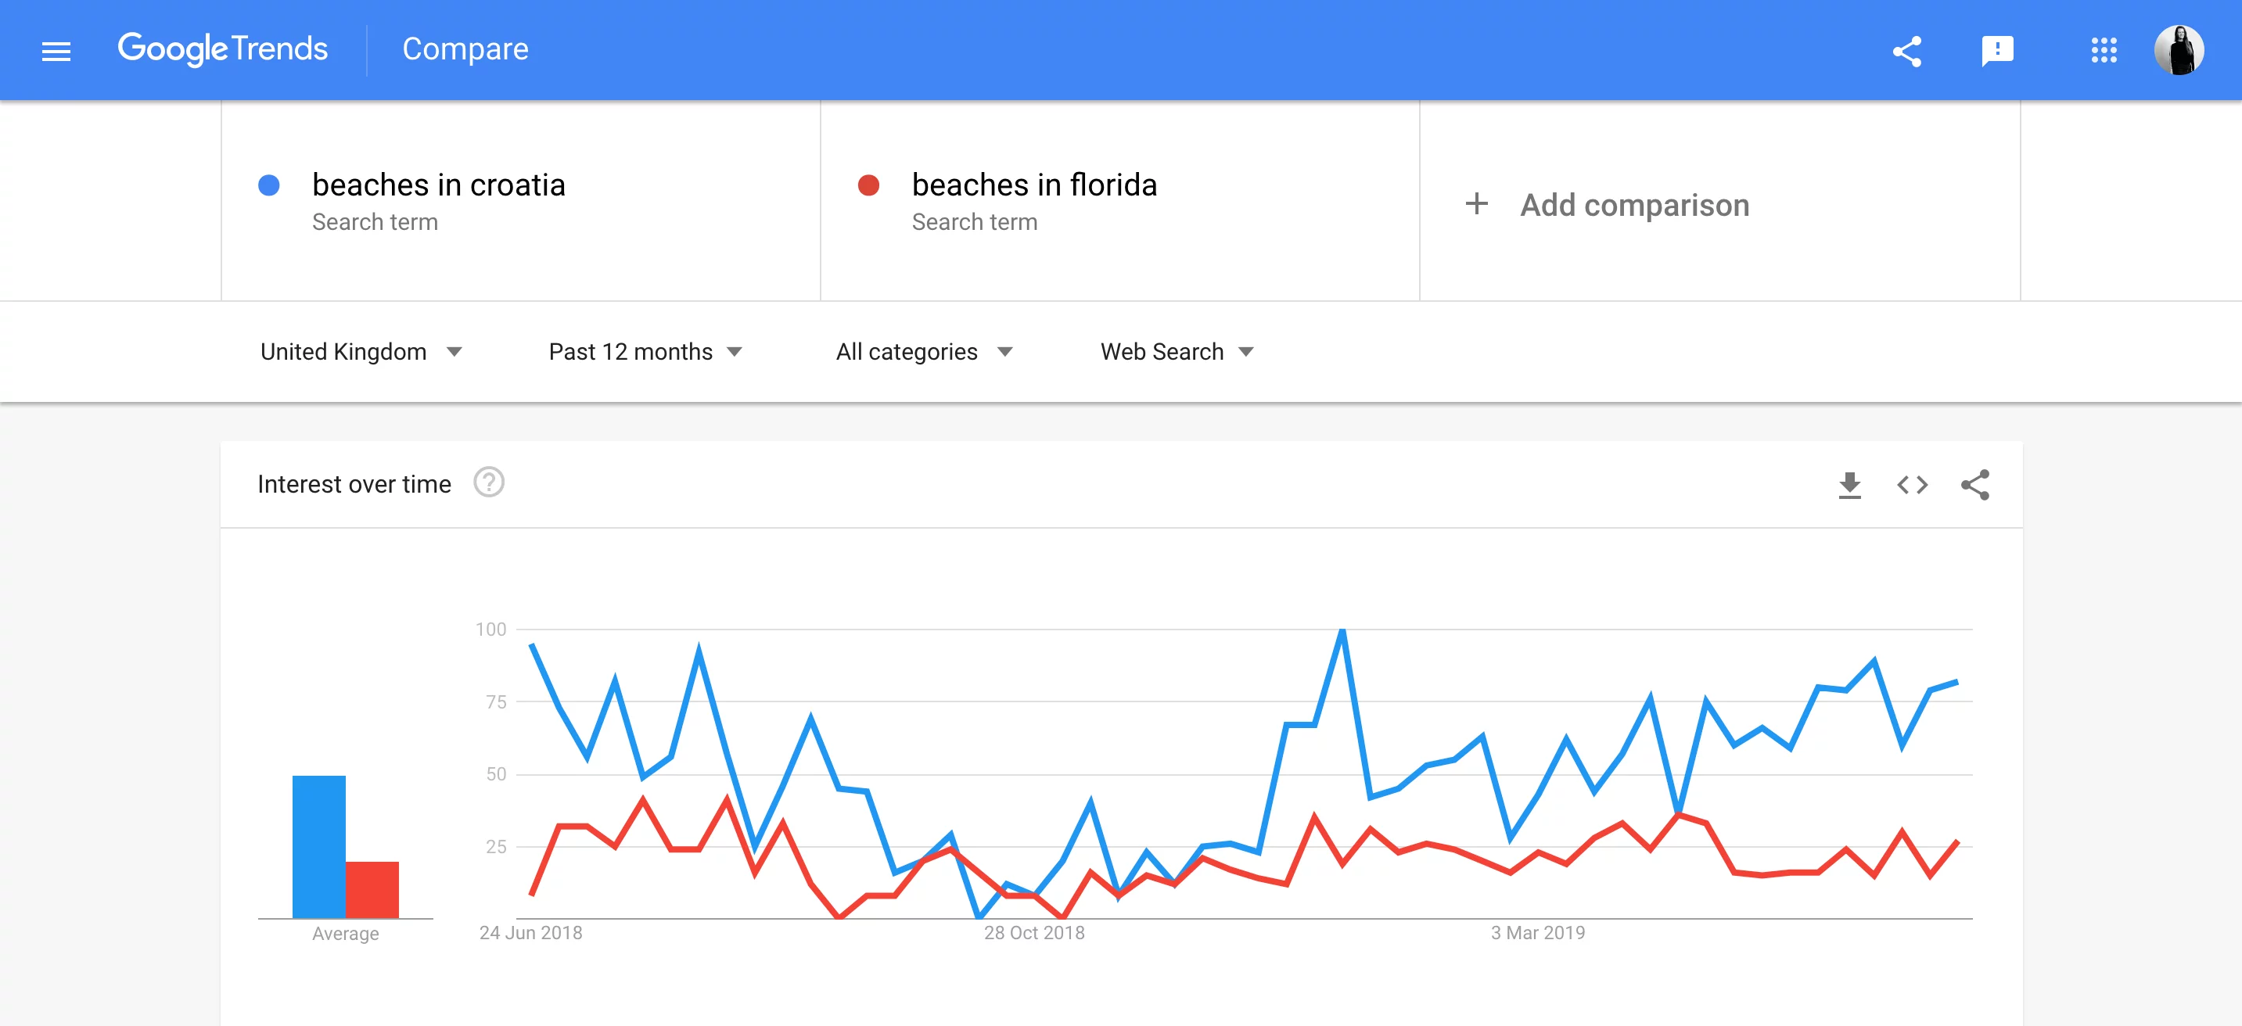The height and width of the screenshot is (1026, 2242).
Task: Go to the Compare page title
Action: pos(465,49)
